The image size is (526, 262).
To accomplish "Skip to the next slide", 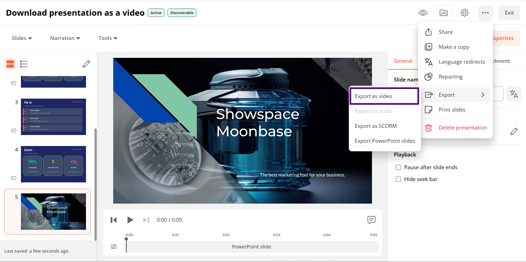I will pyautogui.click(x=146, y=220).
